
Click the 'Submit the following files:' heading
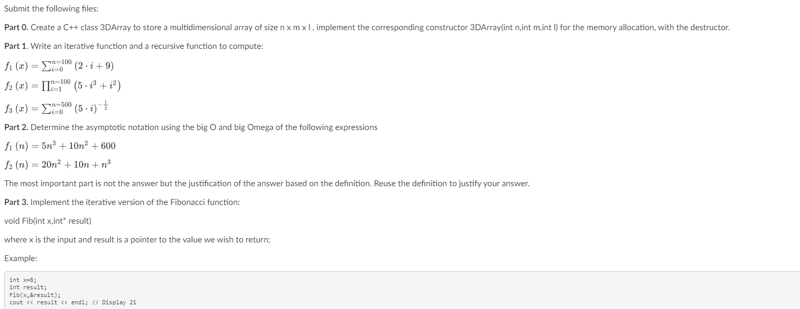42,9
